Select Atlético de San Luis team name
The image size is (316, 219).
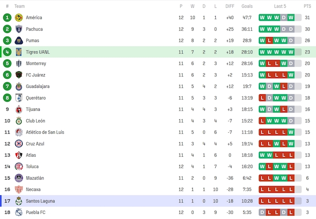(45, 132)
